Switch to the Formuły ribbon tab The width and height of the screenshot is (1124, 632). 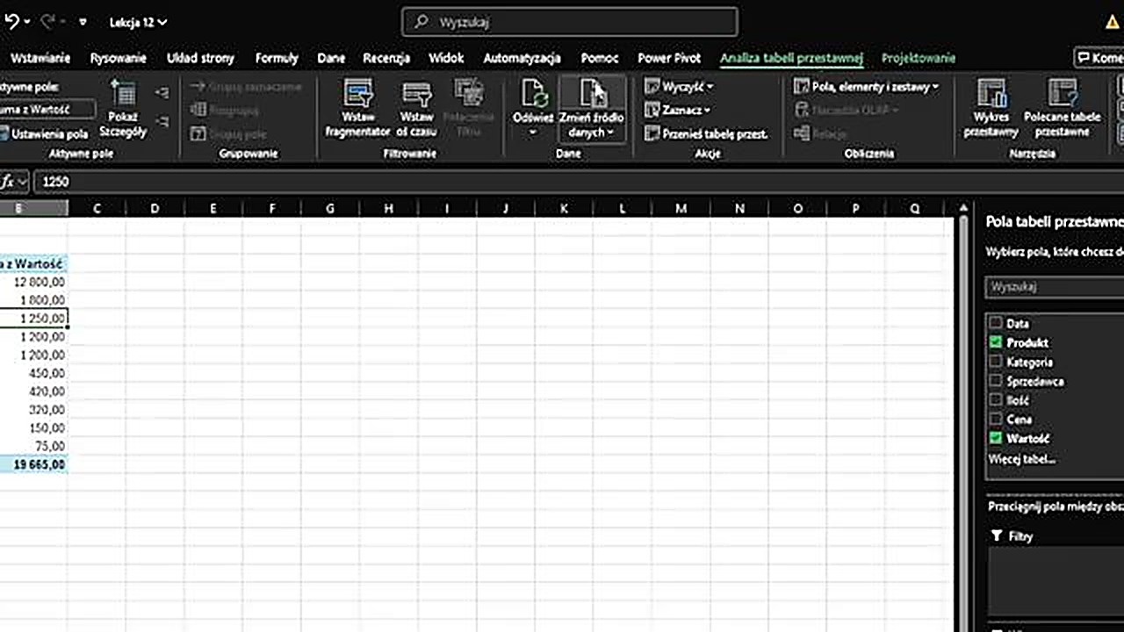coord(277,58)
